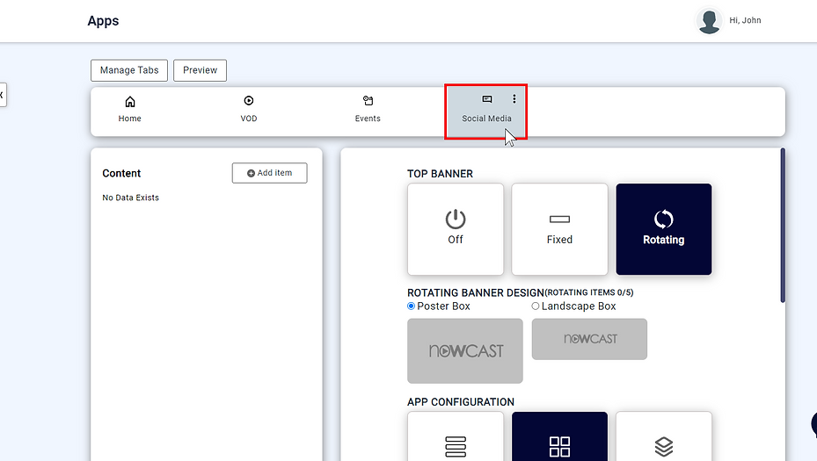The image size is (817, 461).
Task: Click the ROTATING BANNER DESIGN heading
Action: tap(476, 293)
